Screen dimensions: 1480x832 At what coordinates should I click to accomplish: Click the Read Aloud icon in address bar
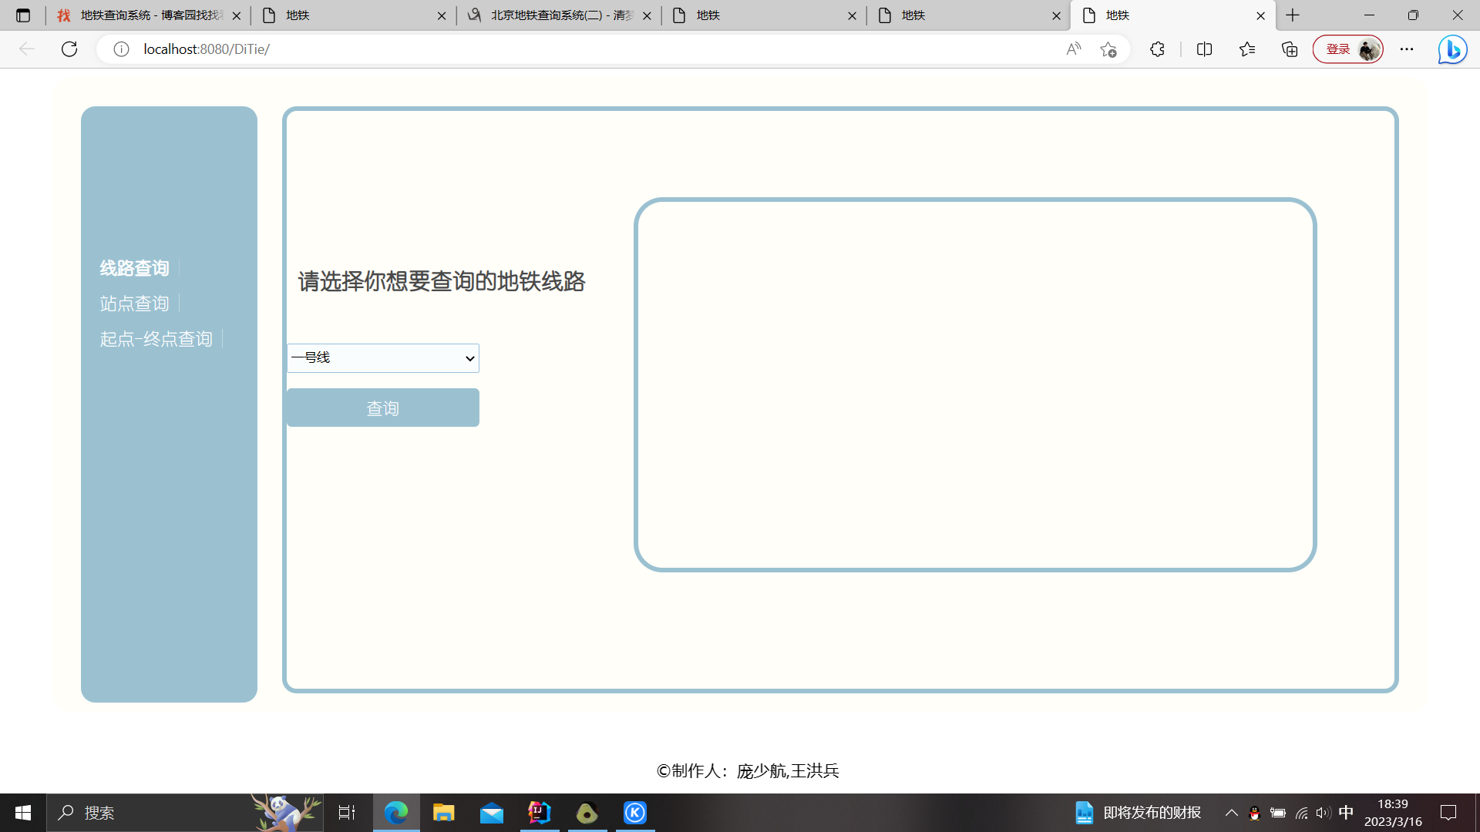click(x=1073, y=49)
